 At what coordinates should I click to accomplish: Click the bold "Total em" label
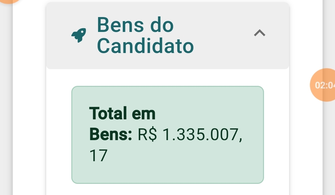point(122,113)
